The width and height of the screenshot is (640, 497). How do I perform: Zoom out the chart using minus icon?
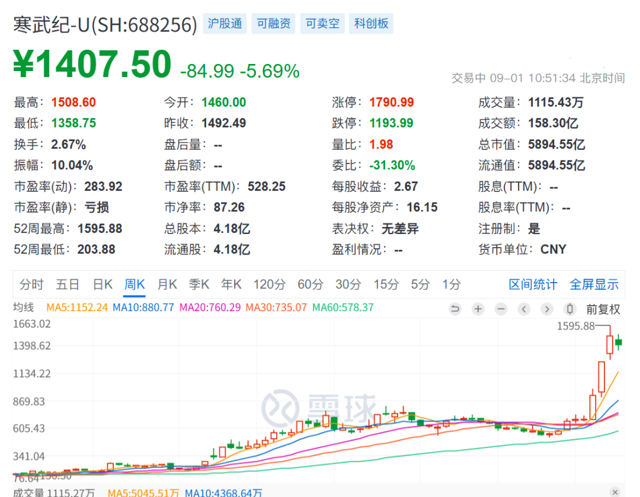coord(501,309)
